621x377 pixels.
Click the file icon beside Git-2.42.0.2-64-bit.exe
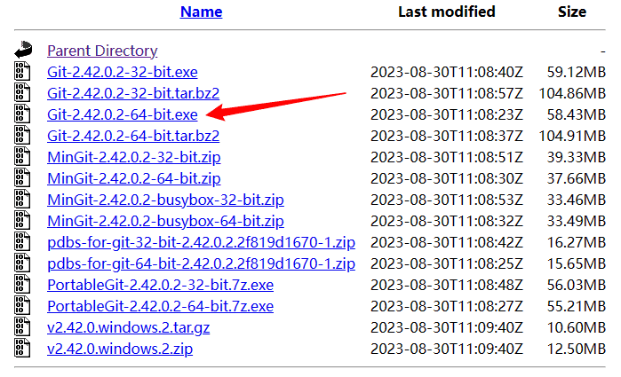[22, 114]
